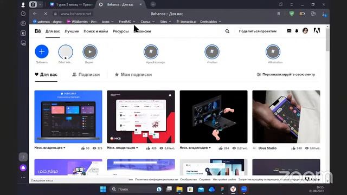The height and width of the screenshot is (195, 347).
Task: Switch to the Подписки feed tab
Action: pos(86,75)
